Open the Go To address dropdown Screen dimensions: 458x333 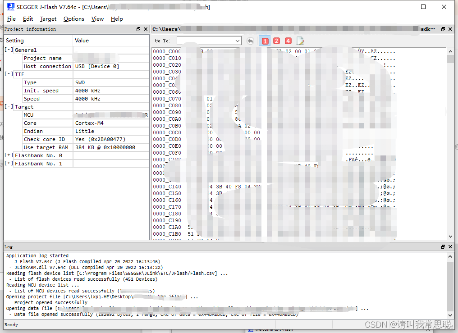point(238,41)
